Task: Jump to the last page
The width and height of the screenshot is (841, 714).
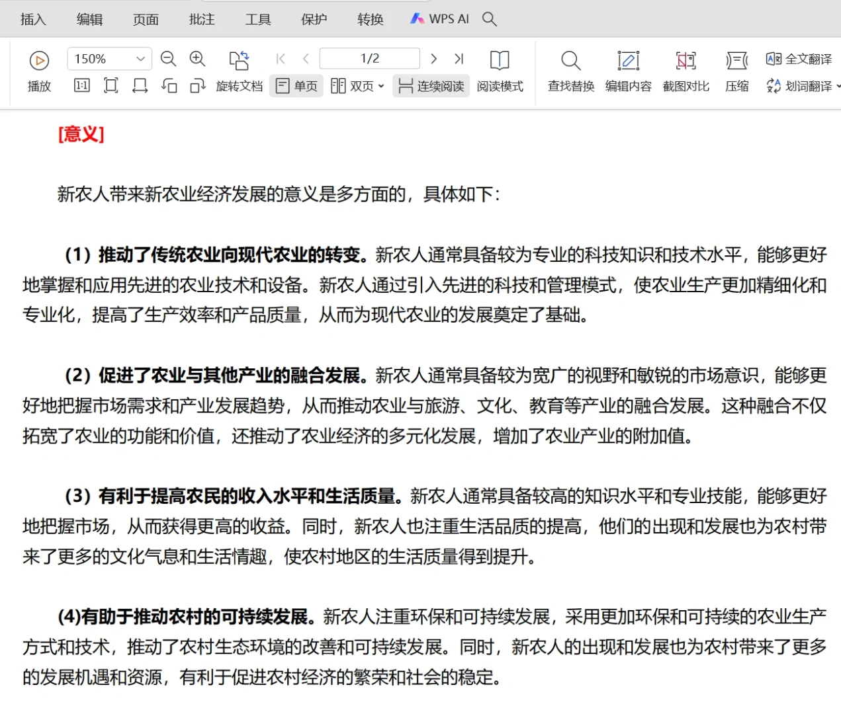Action: [x=459, y=59]
